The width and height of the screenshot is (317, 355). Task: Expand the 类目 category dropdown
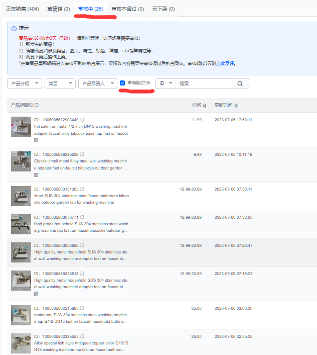(x=60, y=83)
